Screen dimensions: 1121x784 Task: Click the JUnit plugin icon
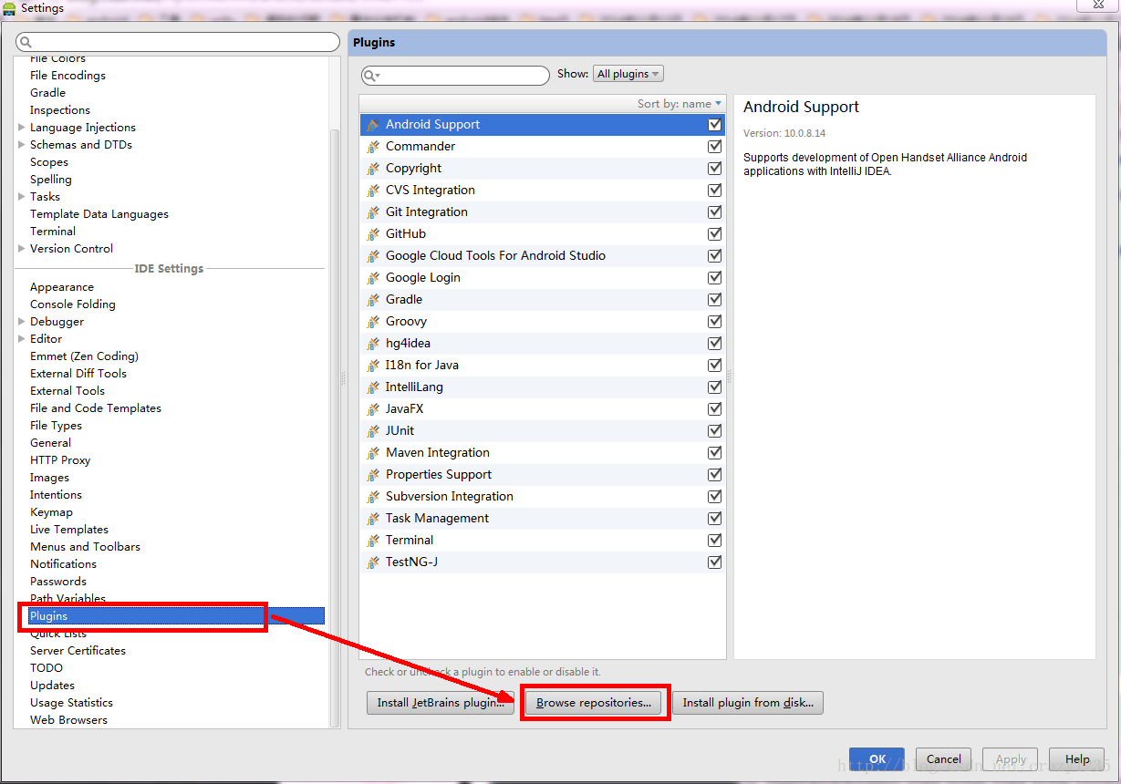pyautogui.click(x=373, y=431)
